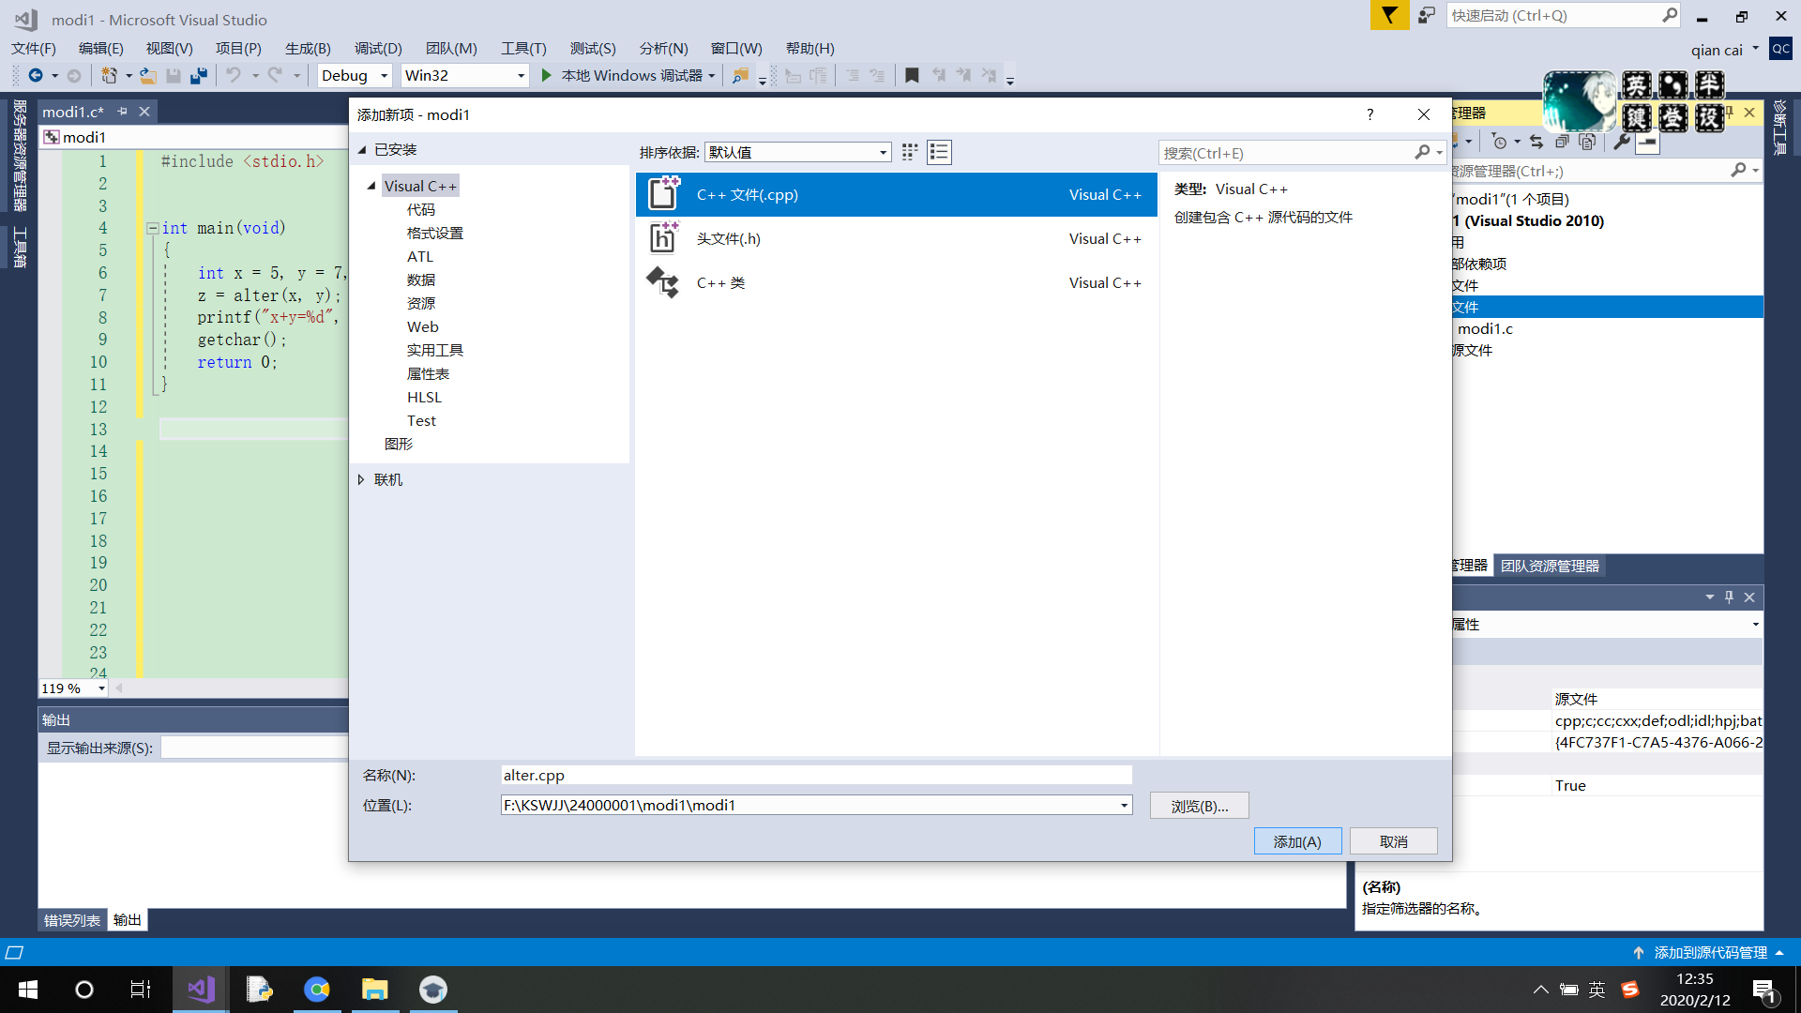Collapse the Visual C++ tree node
This screenshot has width=1801, height=1013.
371,186
